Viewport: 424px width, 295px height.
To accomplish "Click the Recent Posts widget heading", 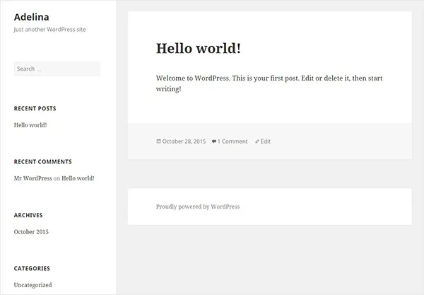I will coord(35,108).
